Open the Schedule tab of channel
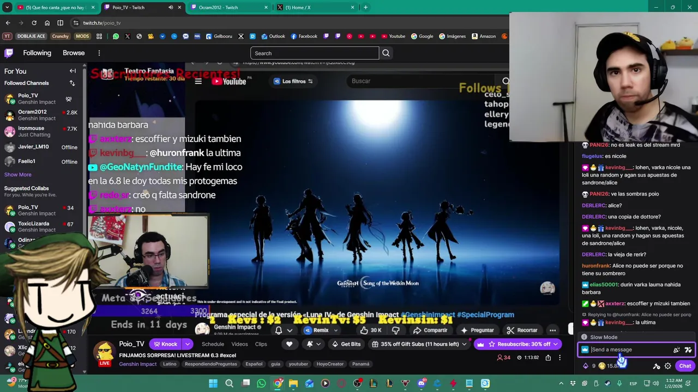Screen dimensions: 698x392 [213, 344]
